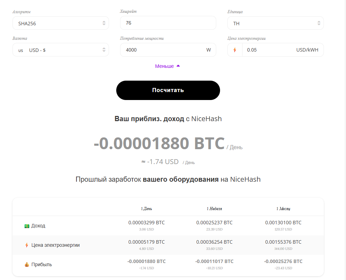Collapse options with the Меньше link

164,66
